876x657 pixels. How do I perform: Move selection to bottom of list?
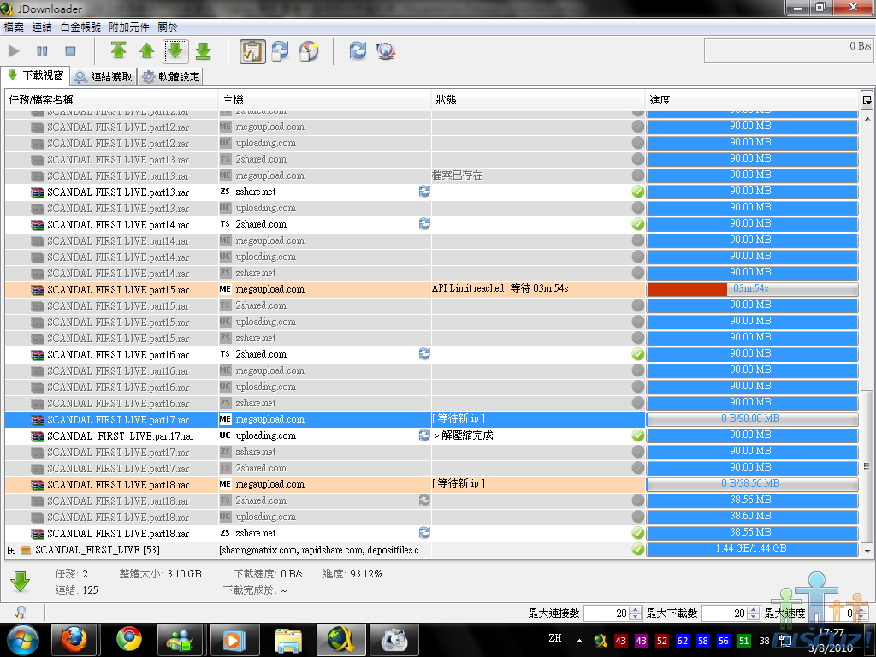coord(204,50)
